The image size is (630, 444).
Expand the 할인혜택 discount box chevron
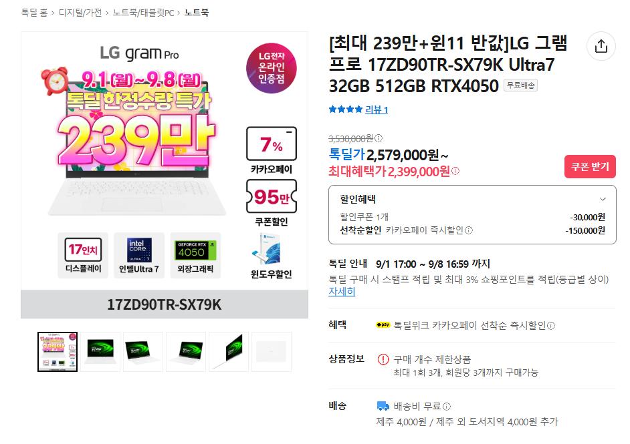603,200
